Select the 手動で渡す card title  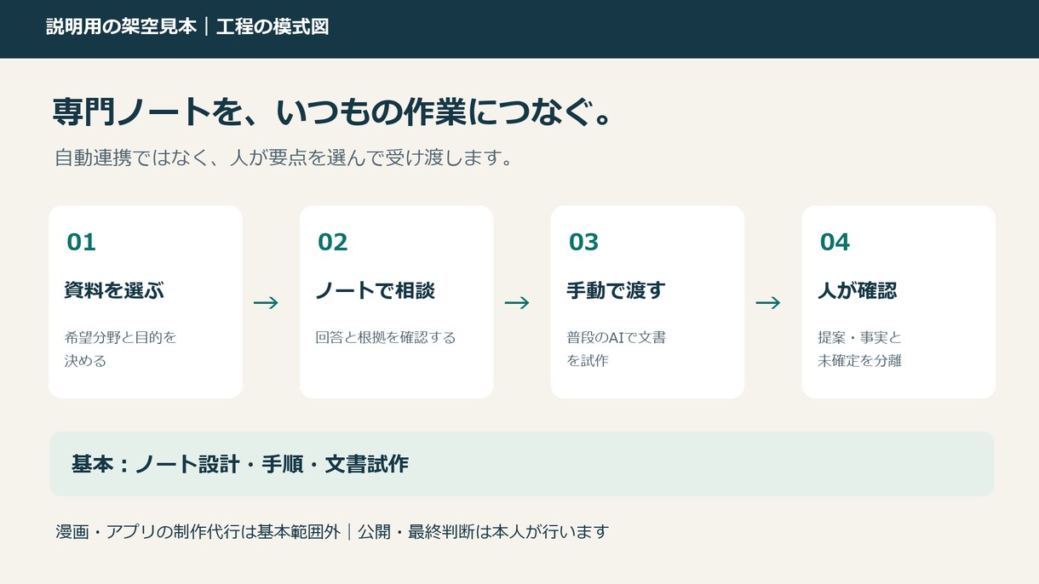pos(616,291)
